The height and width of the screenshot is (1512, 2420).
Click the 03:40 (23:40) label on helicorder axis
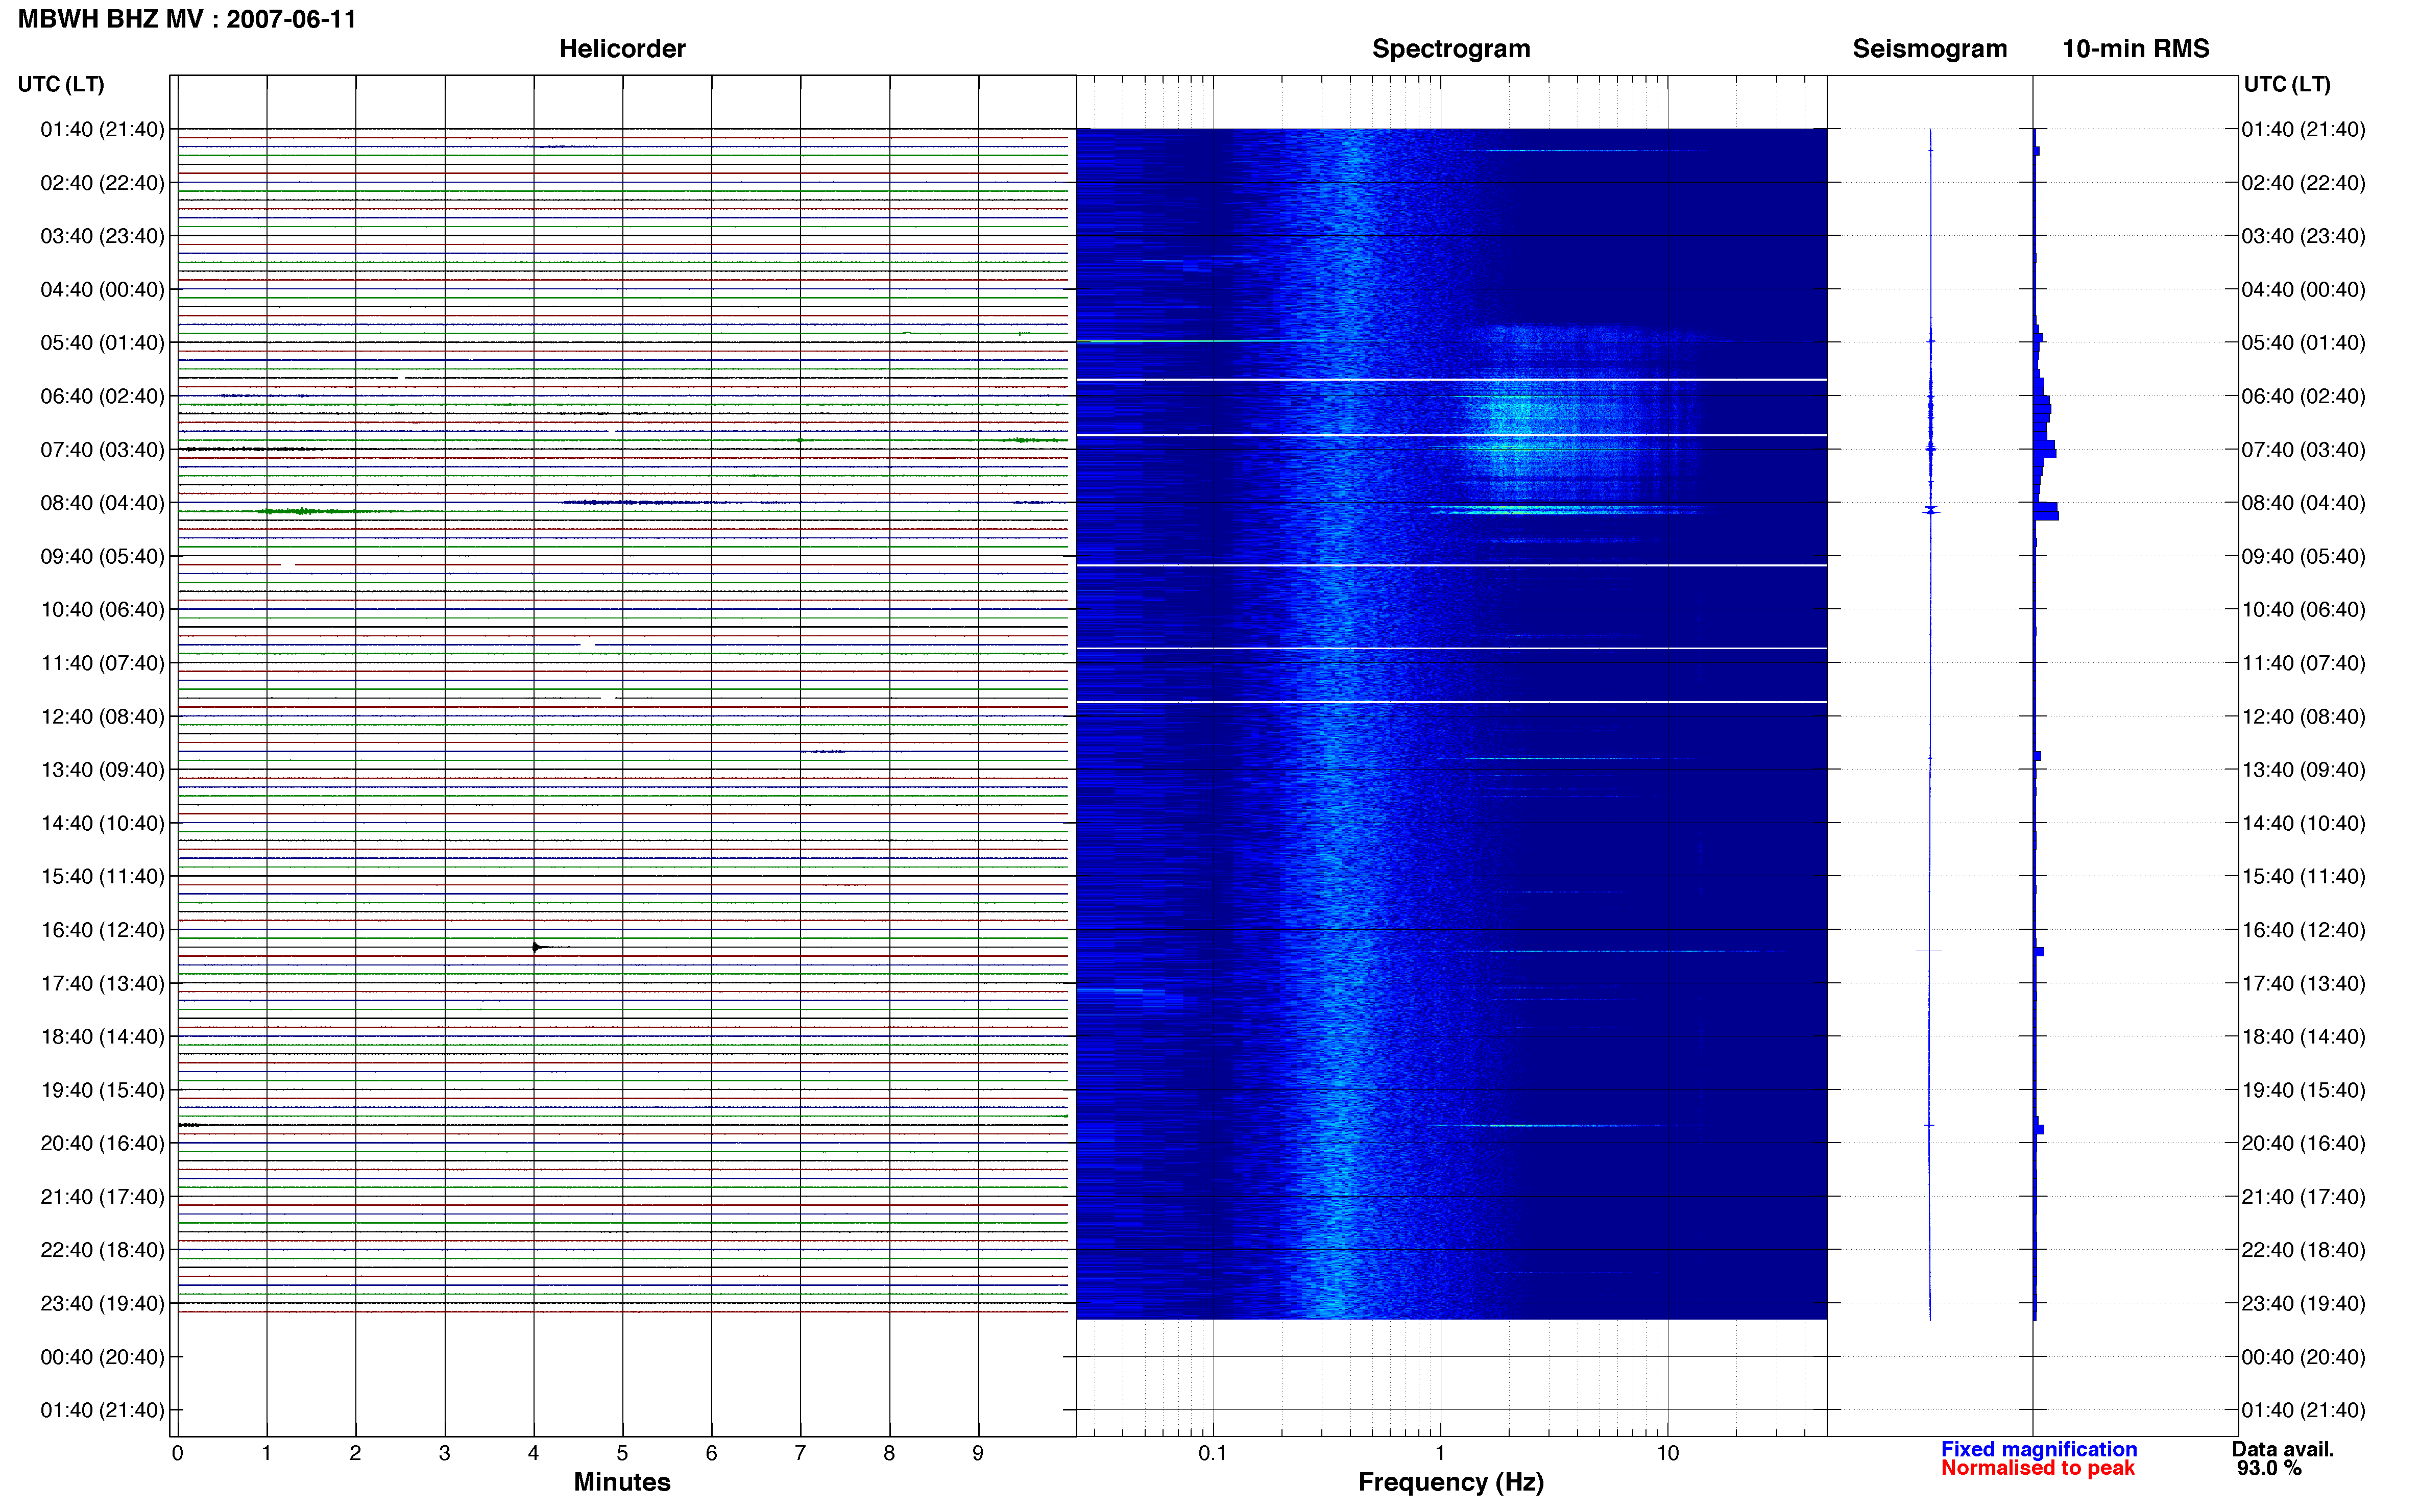click(102, 236)
